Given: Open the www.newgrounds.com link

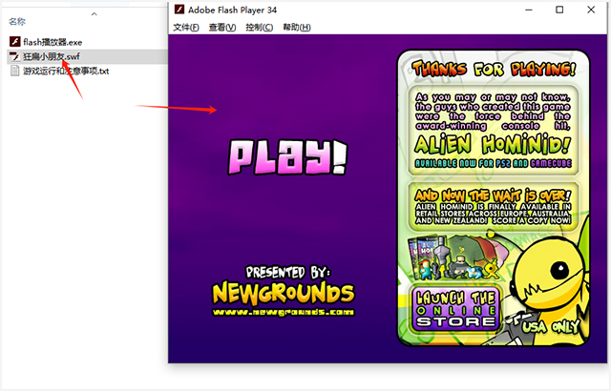Looking at the screenshot, I should coord(284,312).
